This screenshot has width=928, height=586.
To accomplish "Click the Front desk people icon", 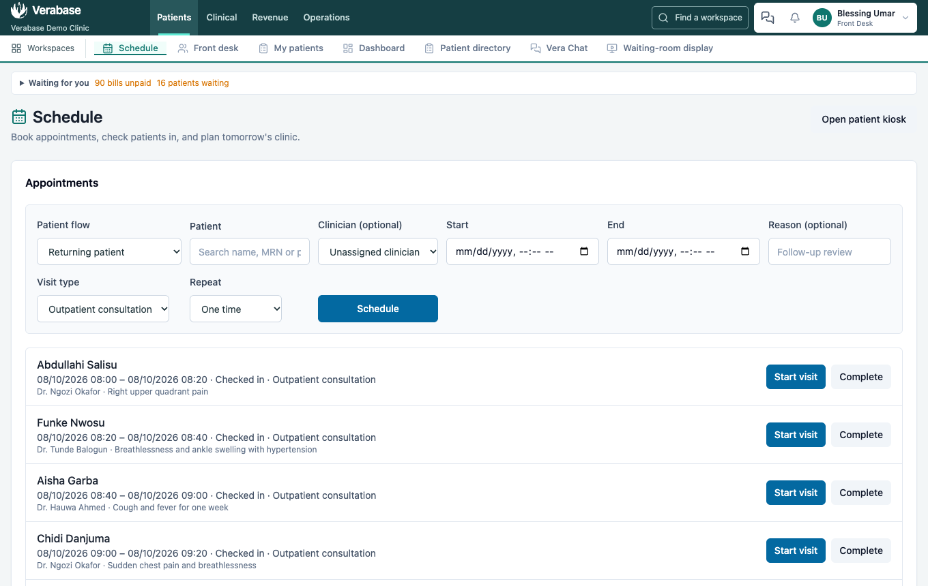I will coord(183,48).
